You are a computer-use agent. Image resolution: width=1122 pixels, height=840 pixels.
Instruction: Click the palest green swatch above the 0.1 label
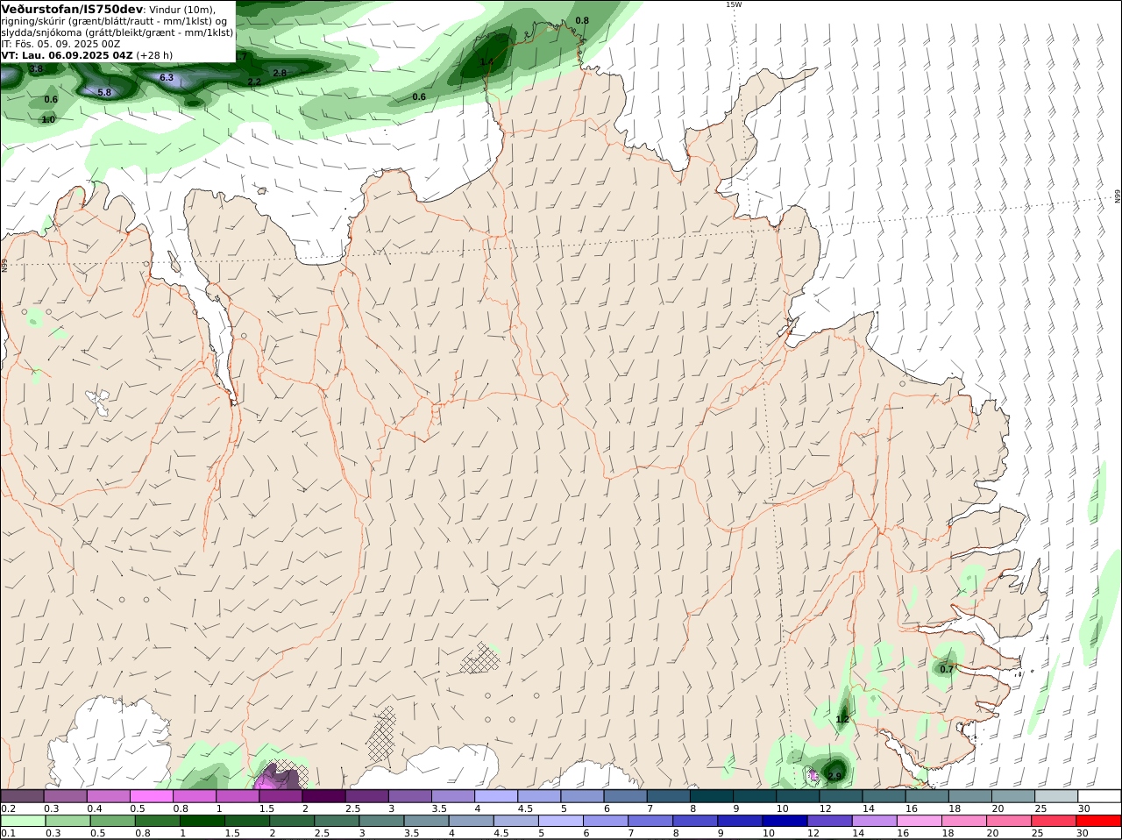click(x=22, y=821)
